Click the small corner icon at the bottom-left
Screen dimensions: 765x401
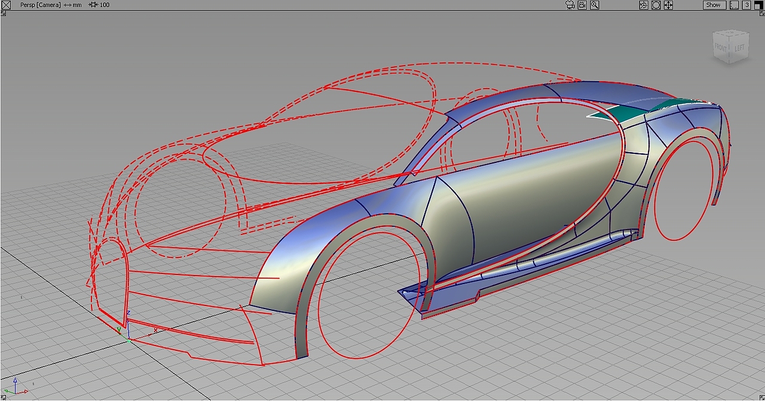click(x=2, y=397)
